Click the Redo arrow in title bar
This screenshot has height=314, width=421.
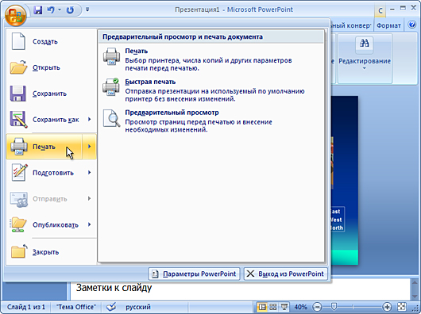point(71,10)
